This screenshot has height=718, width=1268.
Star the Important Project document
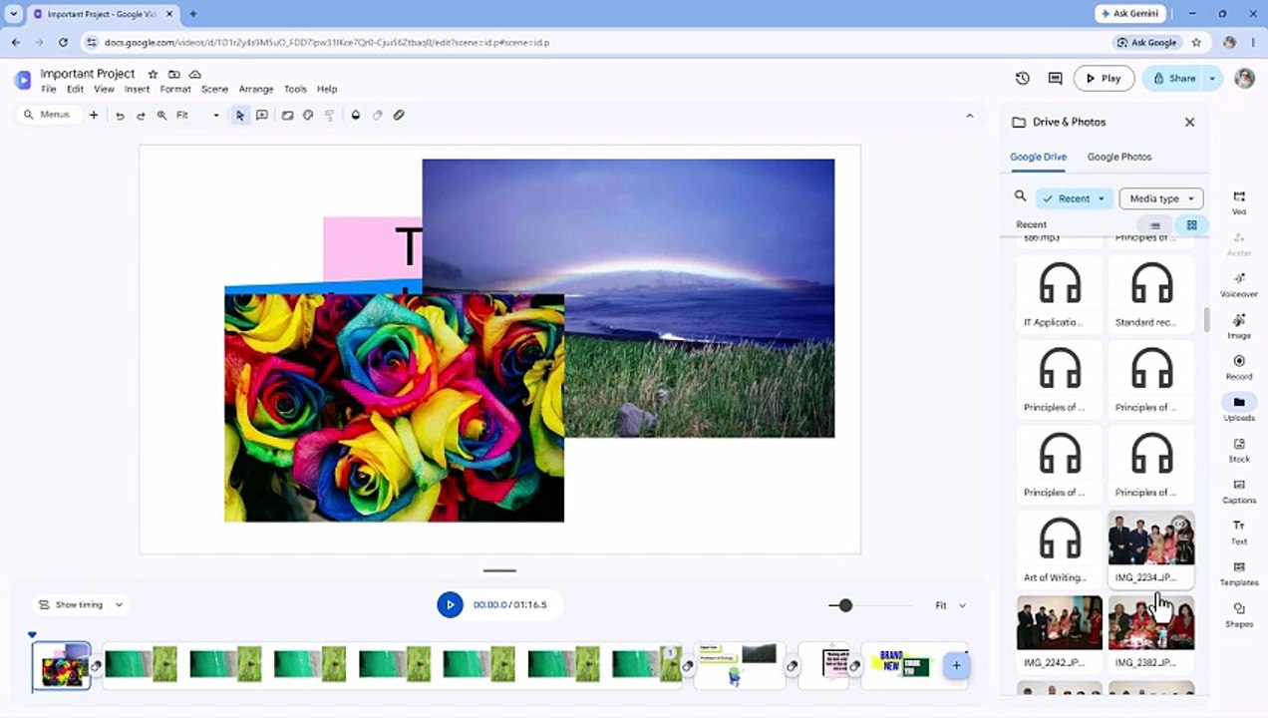pos(153,74)
